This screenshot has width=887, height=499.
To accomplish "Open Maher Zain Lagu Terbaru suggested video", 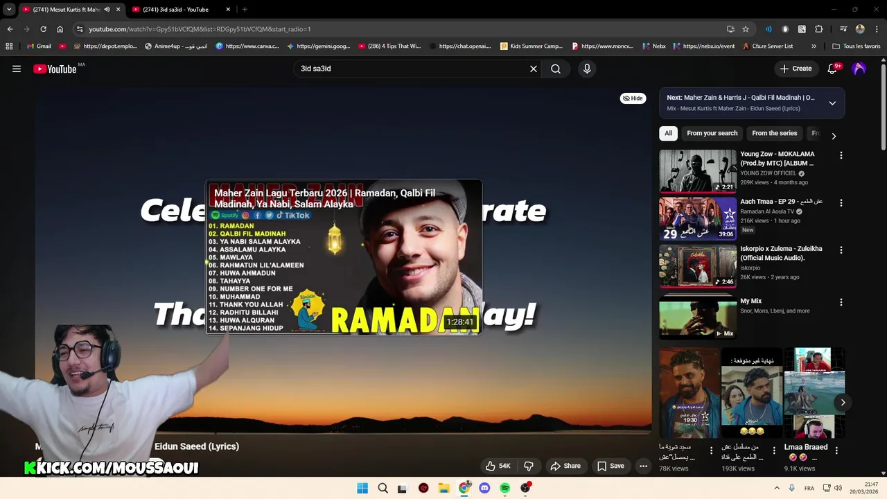I will click(344, 256).
